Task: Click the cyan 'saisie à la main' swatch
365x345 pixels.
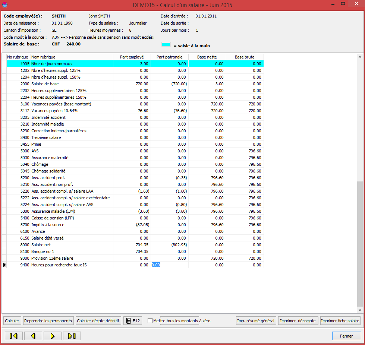Action: [166, 44]
